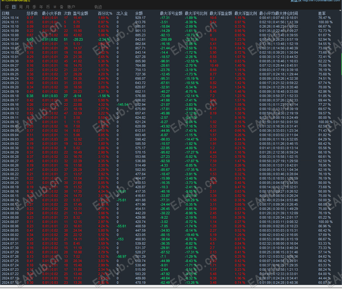Click the 10.49 max floating profit cell
The image size is (342, 289).
click(x=214, y=66)
